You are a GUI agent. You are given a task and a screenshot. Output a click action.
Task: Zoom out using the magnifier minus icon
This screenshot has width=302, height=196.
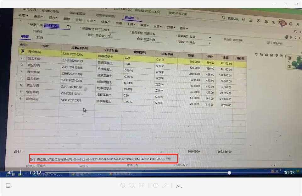132,185
